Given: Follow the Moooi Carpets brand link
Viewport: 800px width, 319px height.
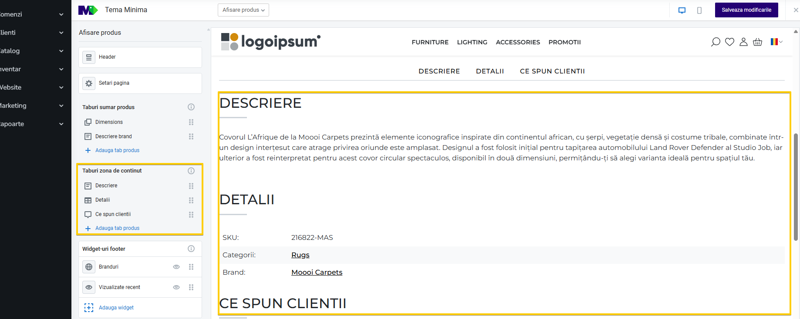Looking at the screenshot, I should (x=317, y=272).
